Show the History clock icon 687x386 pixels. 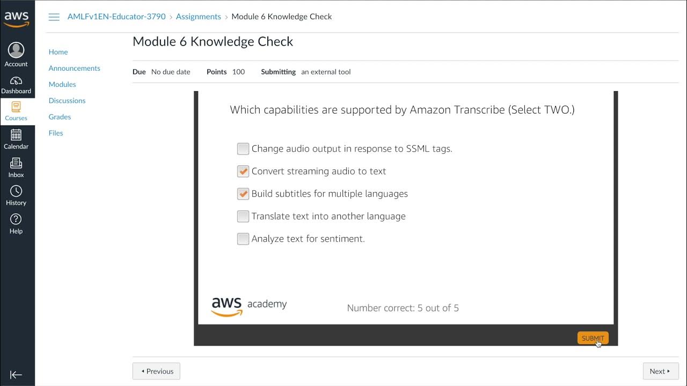[x=16, y=191]
